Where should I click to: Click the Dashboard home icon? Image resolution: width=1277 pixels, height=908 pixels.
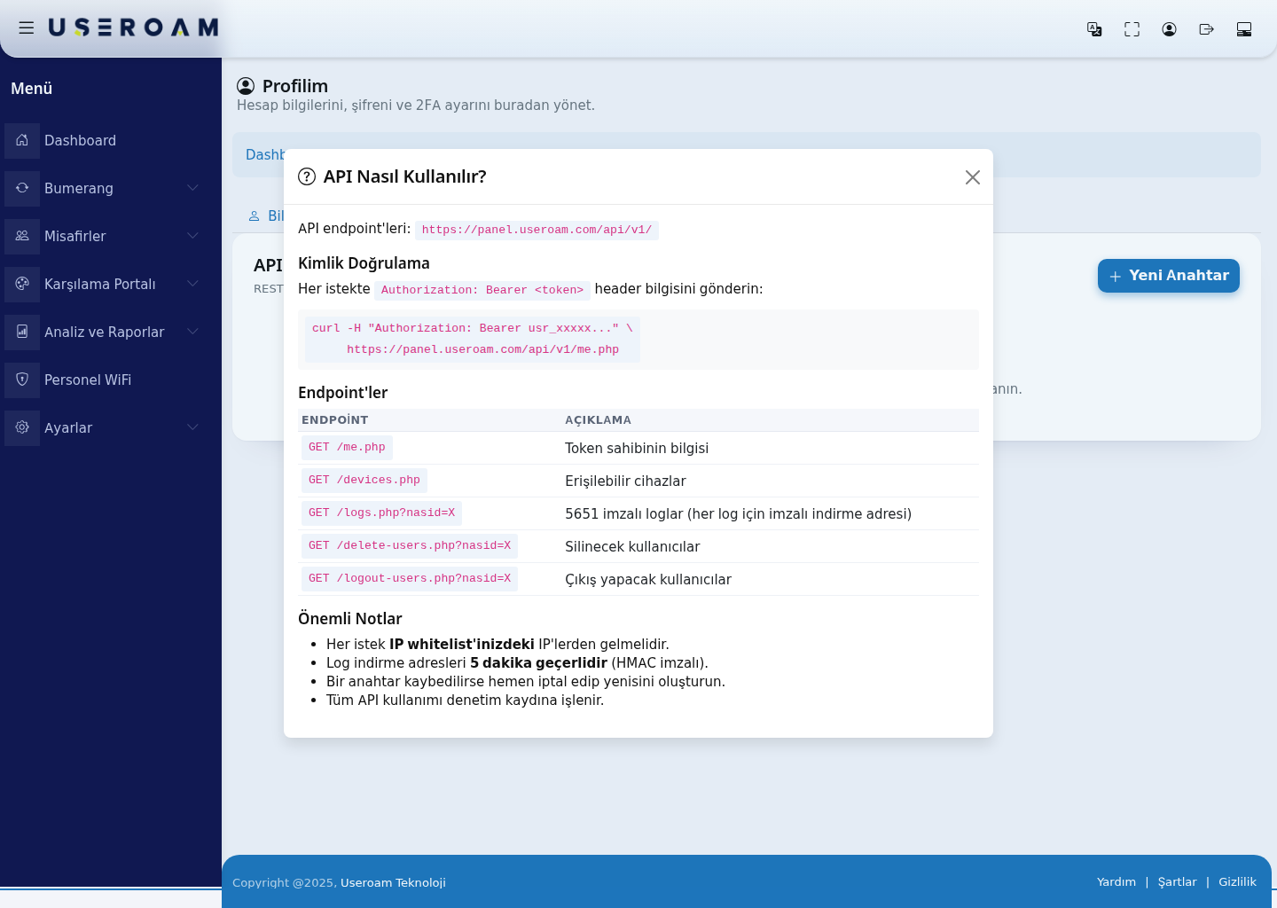[22, 140]
